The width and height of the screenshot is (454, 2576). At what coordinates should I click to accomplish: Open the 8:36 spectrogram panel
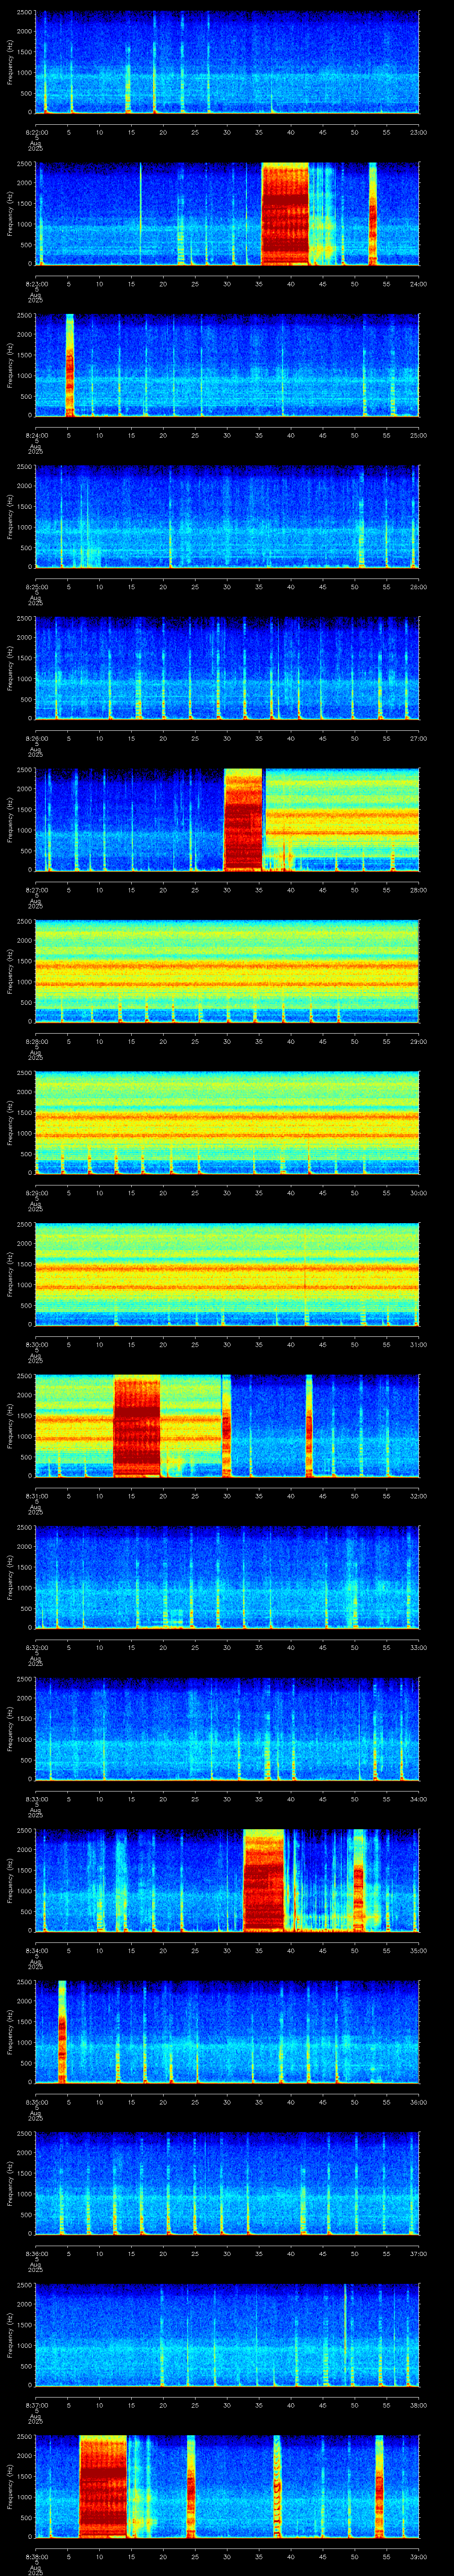[227, 2183]
